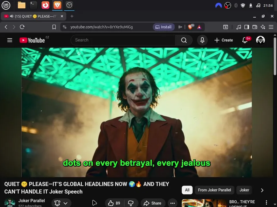Image resolution: width=277 pixels, height=207 pixels.
Task: Open the account avatar menu
Action: pyautogui.click(x=260, y=40)
